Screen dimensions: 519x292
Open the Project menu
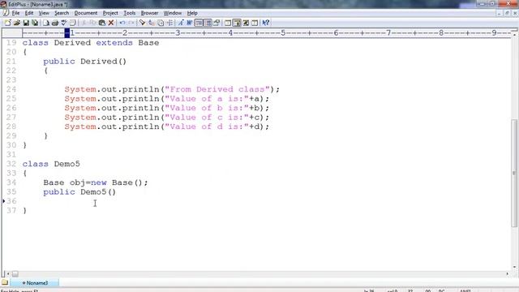pos(110,13)
